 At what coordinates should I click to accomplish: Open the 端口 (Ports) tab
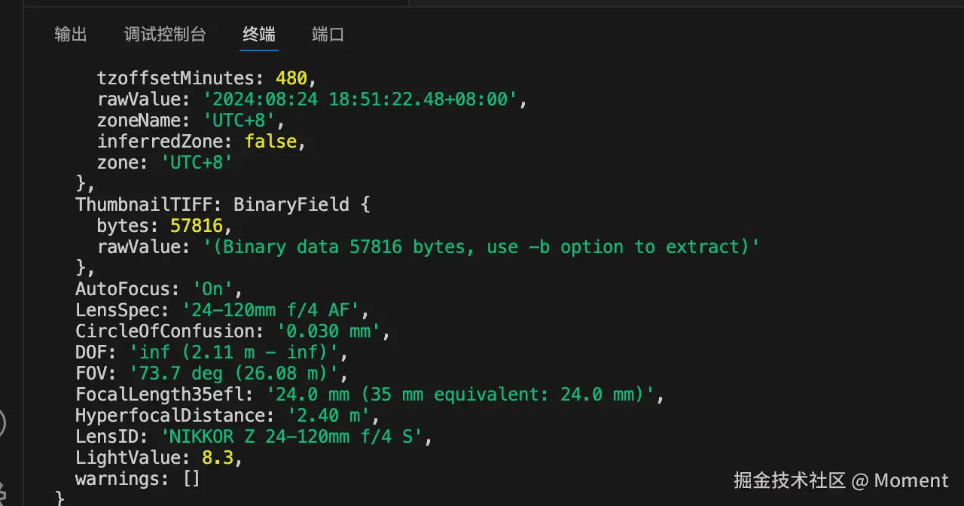pos(328,35)
